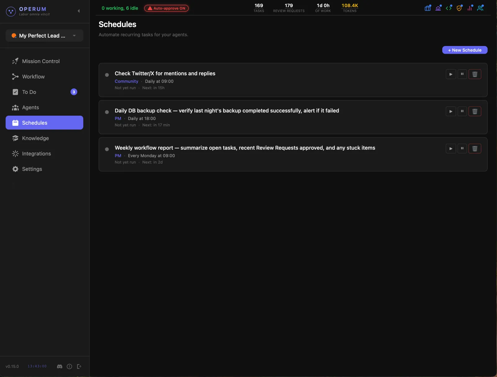Open the Community link in the Twitter schedule

point(126,81)
